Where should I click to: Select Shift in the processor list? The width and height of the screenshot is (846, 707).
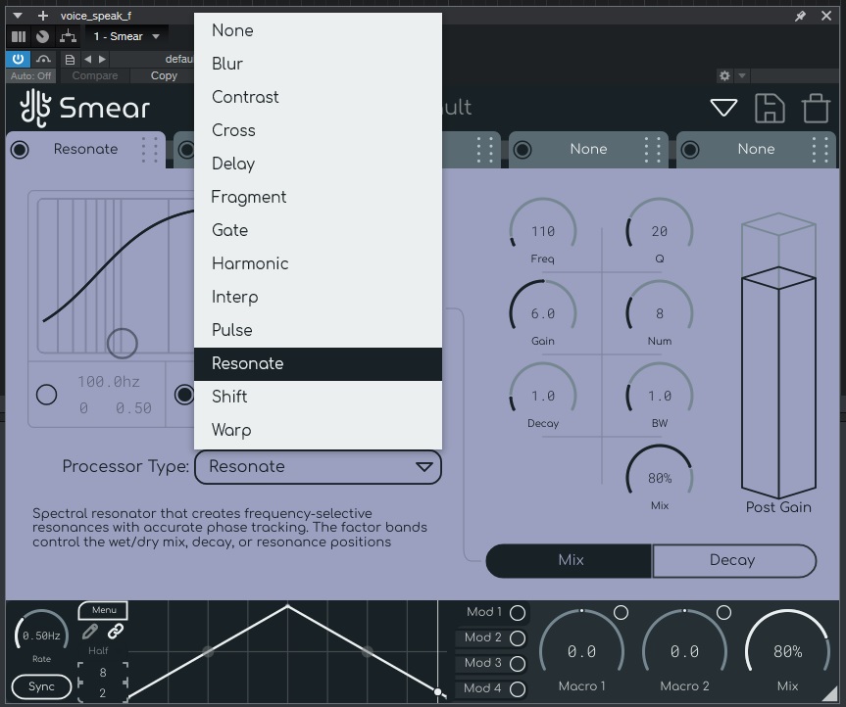tap(318, 397)
